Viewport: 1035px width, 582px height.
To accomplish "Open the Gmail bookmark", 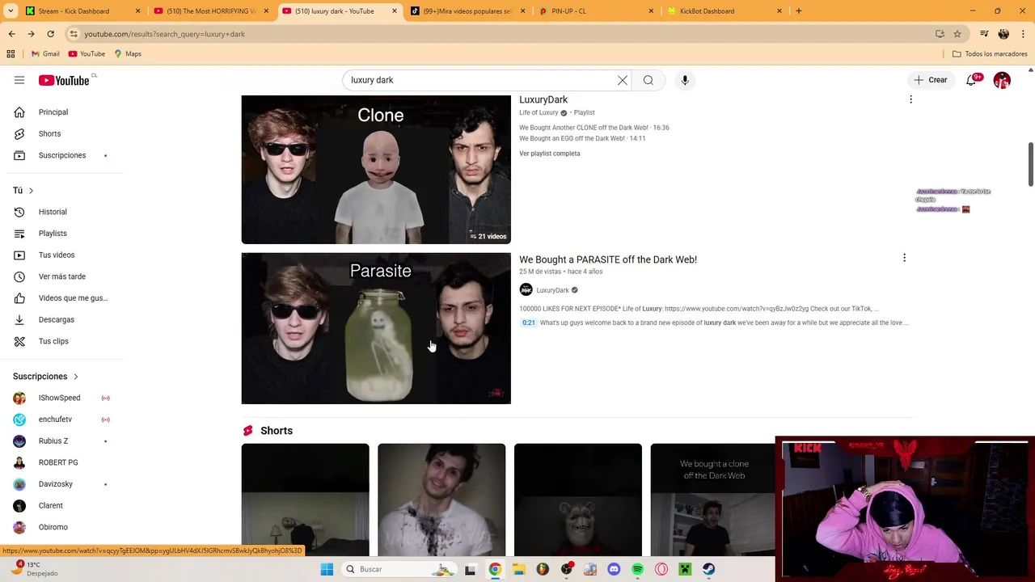I will (x=45, y=54).
